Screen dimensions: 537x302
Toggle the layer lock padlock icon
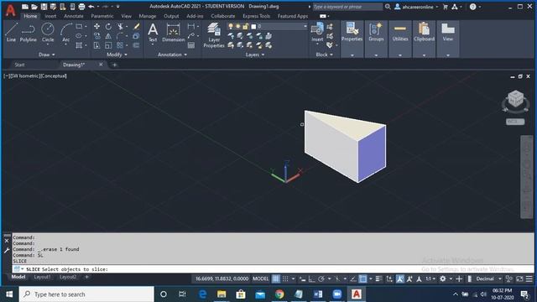point(245,26)
